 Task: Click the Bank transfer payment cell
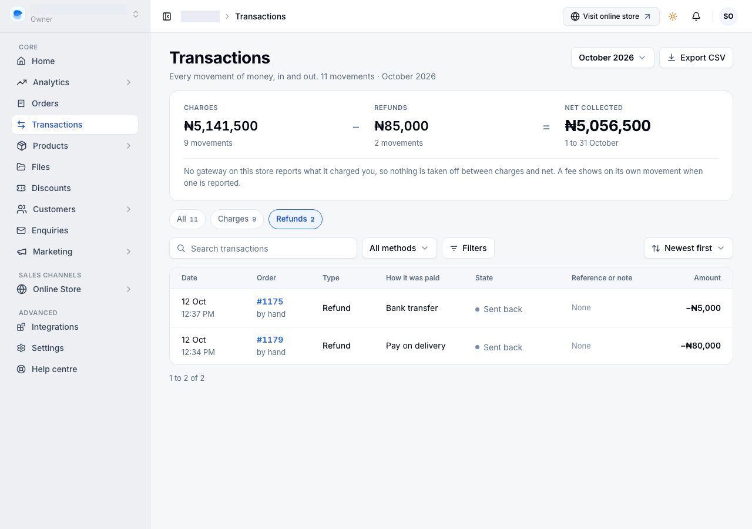coord(412,308)
